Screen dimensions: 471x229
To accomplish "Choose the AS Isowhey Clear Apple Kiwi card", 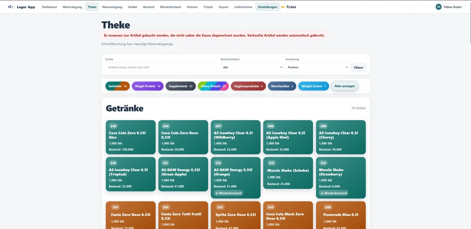I will [x=288, y=137].
